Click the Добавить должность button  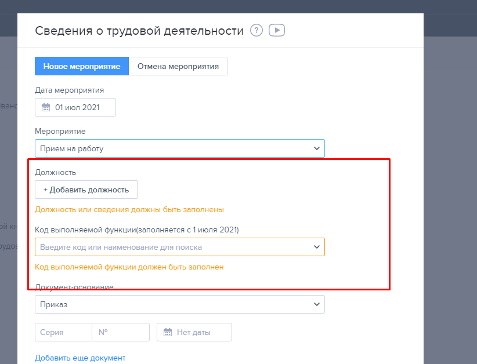(86, 190)
